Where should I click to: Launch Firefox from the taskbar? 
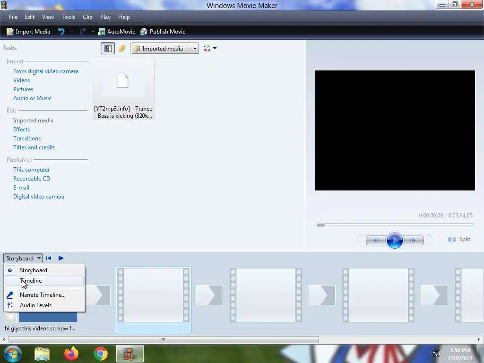tap(71, 354)
